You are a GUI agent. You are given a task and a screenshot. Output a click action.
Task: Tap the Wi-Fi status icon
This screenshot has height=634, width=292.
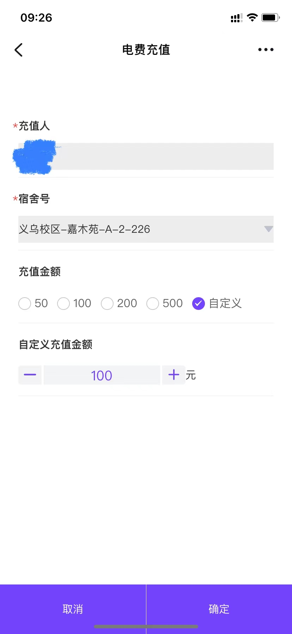pyautogui.click(x=252, y=17)
